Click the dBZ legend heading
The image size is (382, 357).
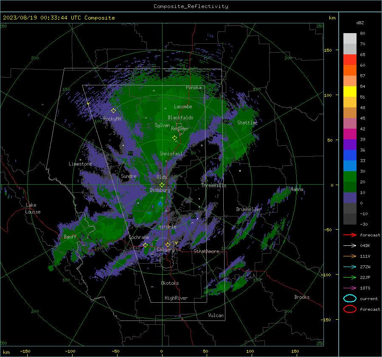point(360,22)
